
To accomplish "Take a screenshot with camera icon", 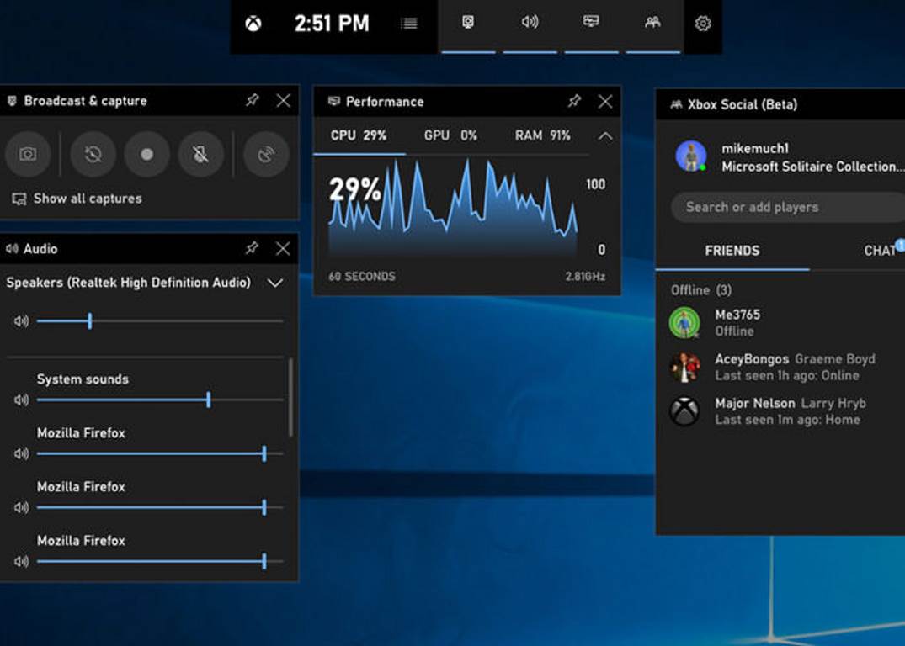I will pos(28,155).
